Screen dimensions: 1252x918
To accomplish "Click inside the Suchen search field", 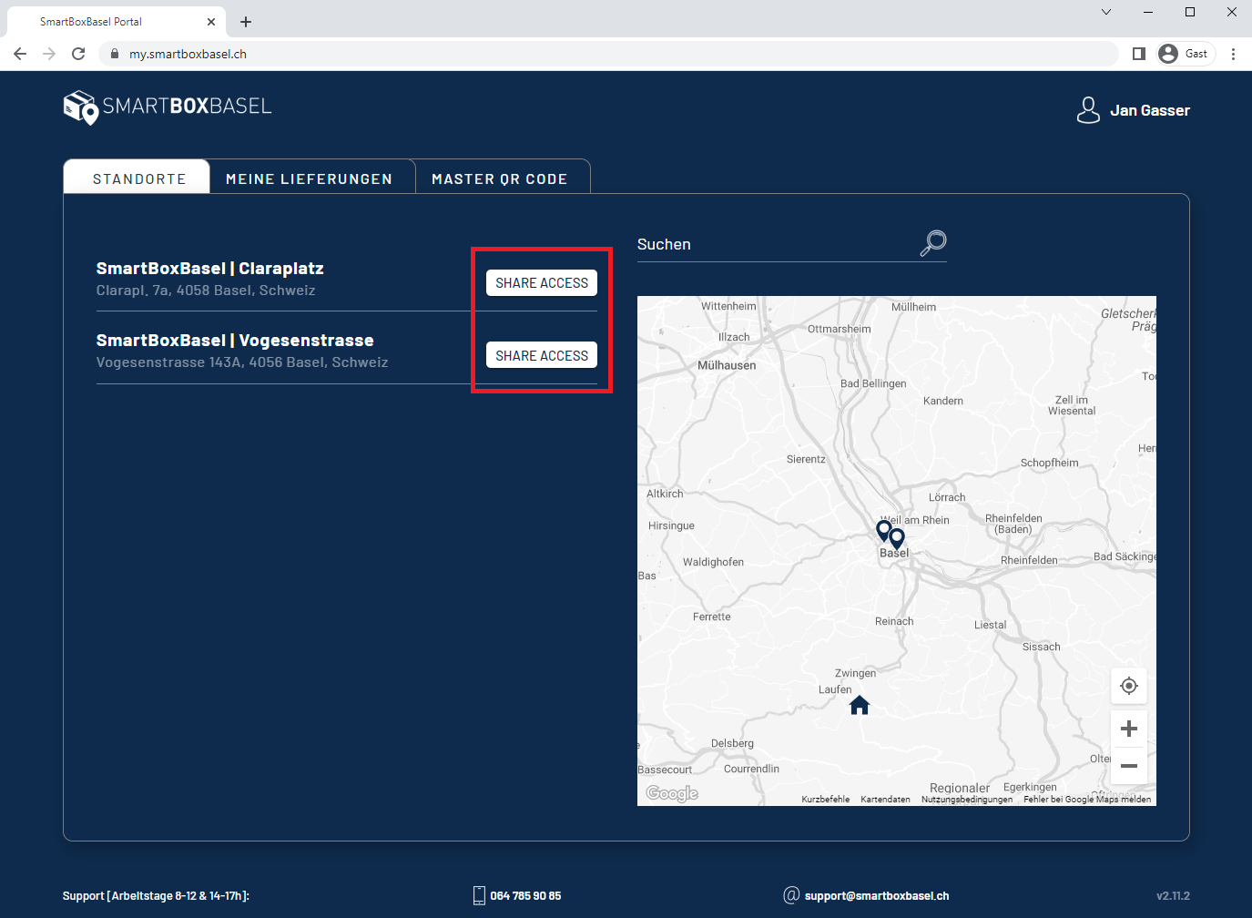I will [774, 243].
